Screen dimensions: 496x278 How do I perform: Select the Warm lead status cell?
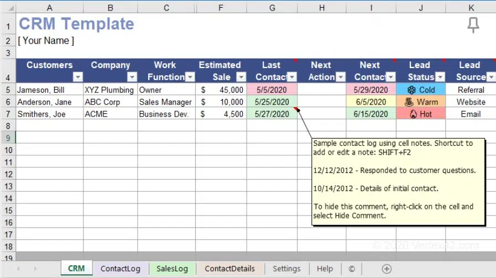pyautogui.click(x=421, y=102)
